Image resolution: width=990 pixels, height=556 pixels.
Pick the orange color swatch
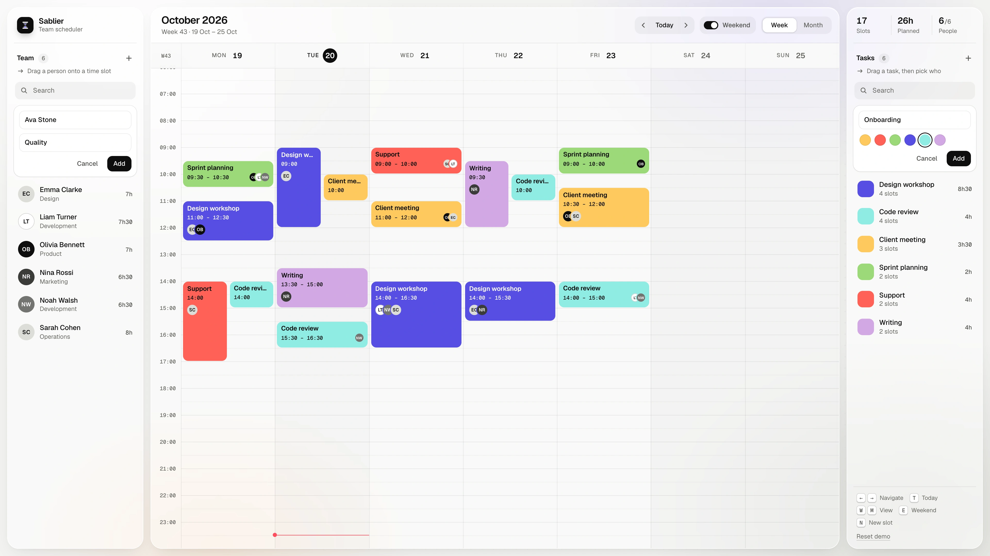865,140
